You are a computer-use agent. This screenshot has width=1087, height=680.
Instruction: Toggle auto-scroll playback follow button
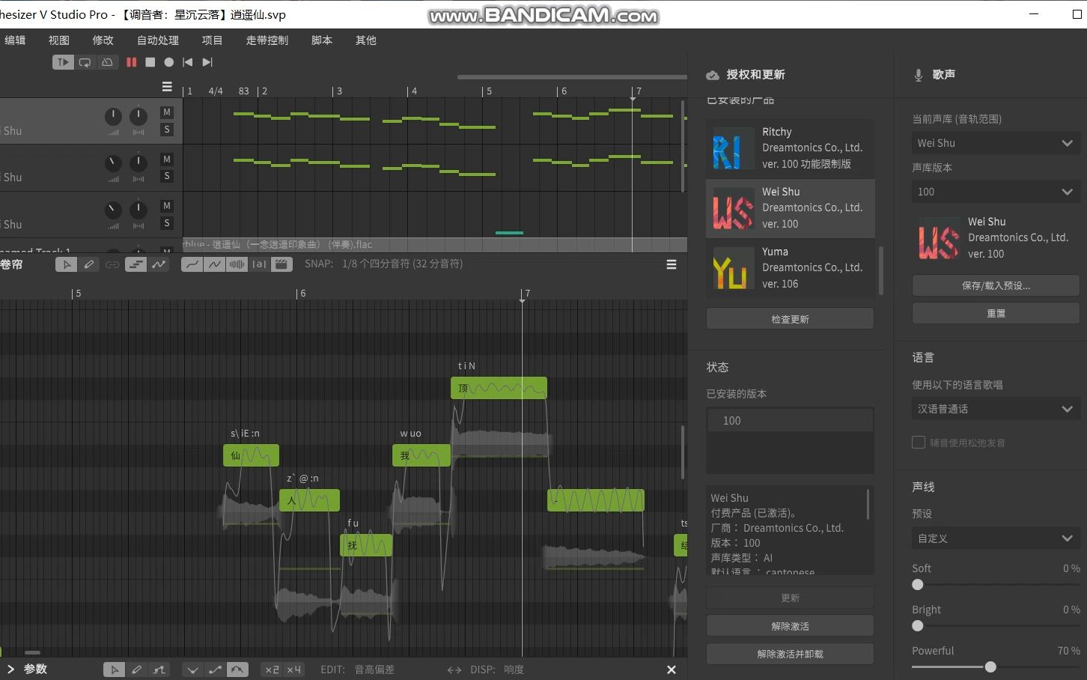(63, 62)
